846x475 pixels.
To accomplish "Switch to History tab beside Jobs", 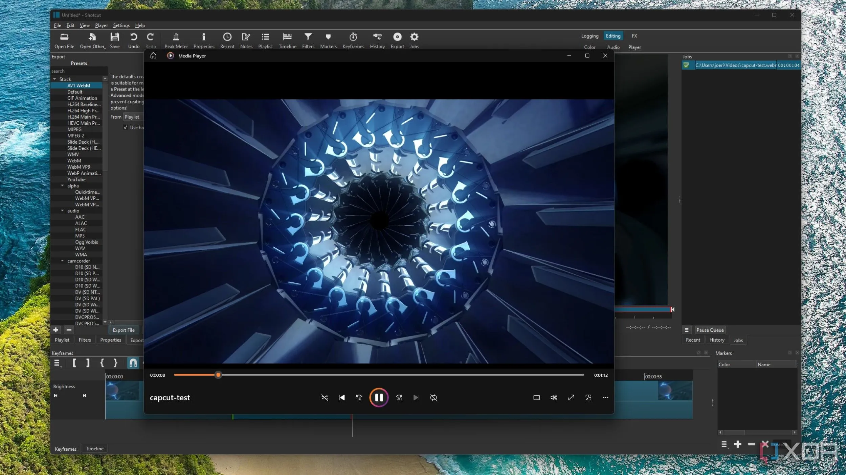I will pyautogui.click(x=717, y=340).
